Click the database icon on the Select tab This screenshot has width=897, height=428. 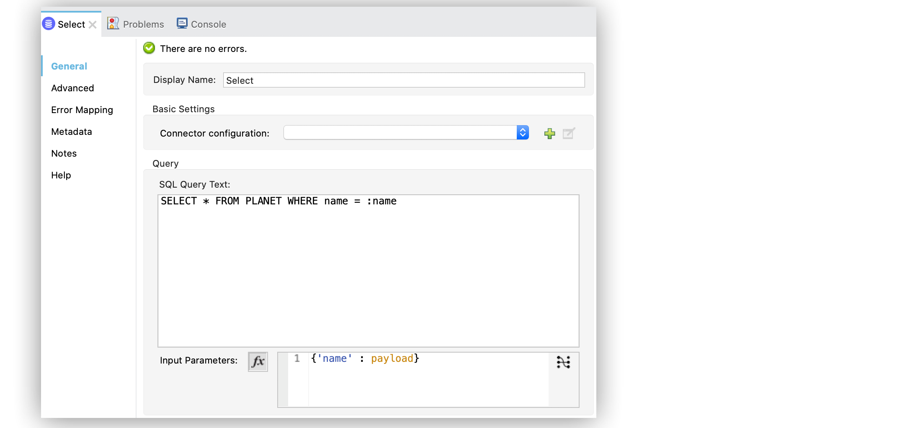49,24
